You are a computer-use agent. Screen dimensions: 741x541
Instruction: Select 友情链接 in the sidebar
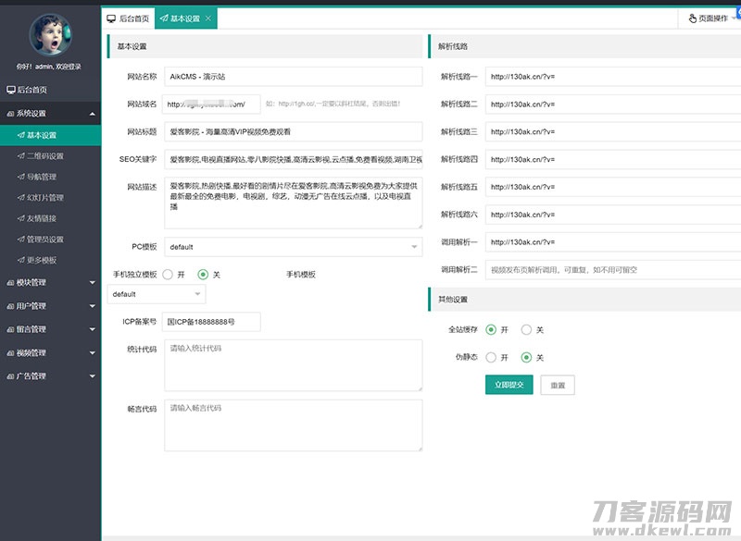click(x=41, y=218)
